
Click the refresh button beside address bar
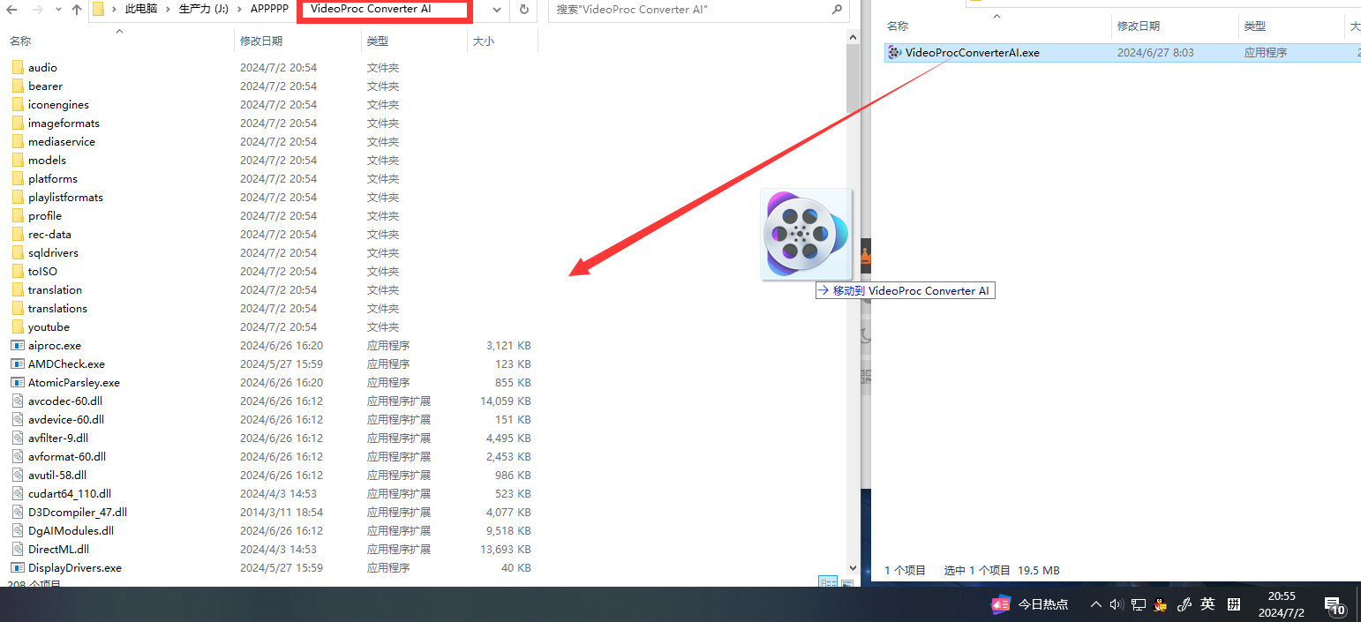[x=523, y=10]
